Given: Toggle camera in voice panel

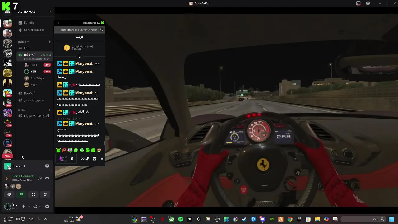Looking at the screenshot, I should coord(9,194).
